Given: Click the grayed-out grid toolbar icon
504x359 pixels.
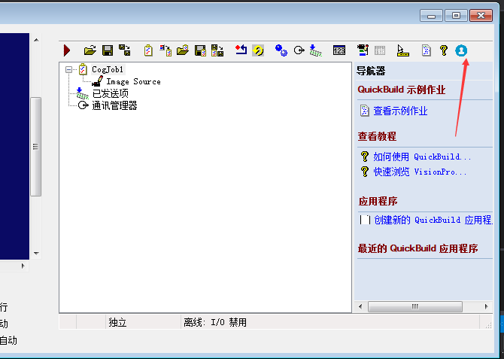Looking at the screenshot, I should 380,50.
